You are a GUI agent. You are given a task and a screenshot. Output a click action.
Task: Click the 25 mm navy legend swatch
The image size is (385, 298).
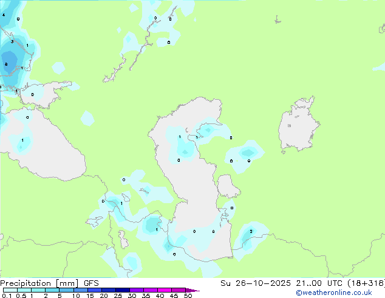[x=123, y=290]
